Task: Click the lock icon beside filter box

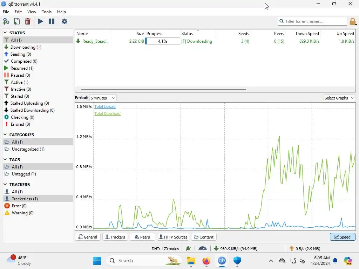Action: pos(353,21)
